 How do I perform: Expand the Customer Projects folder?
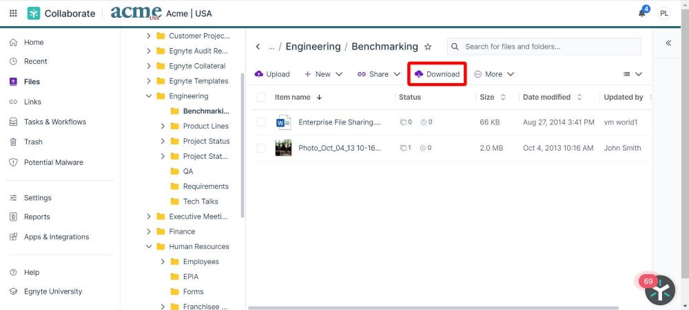(x=149, y=36)
